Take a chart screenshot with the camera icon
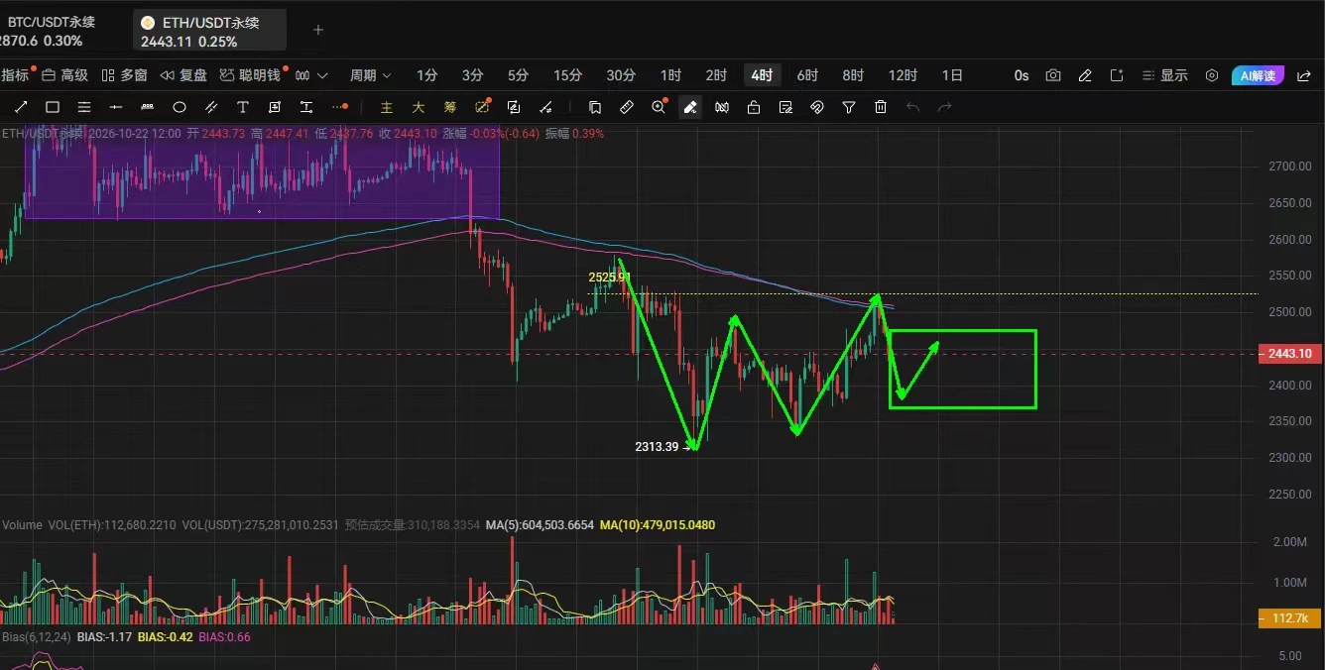The width and height of the screenshot is (1325, 670). click(x=1053, y=75)
